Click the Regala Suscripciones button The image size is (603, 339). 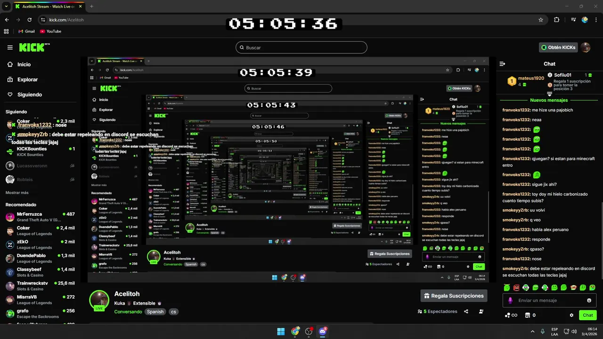[454, 296]
